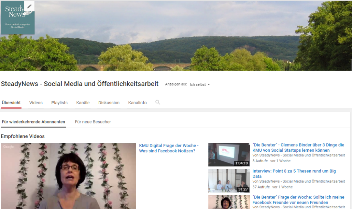Switch to 'Für neue Besucher' view
This screenshot has height=209, width=352.
pos(93,122)
